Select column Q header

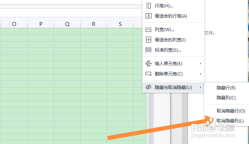pyautogui.click(x=67, y=24)
